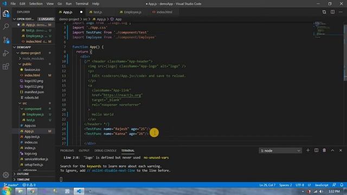
Task: Open the Run and Debug view
Action: (6, 53)
